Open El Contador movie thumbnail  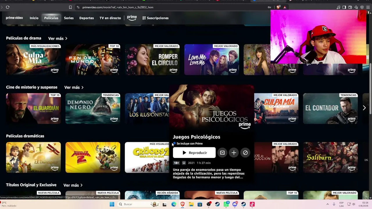[330, 109]
